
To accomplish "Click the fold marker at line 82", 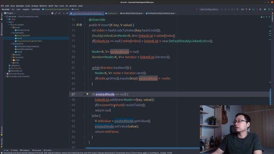I will coord(84,68).
